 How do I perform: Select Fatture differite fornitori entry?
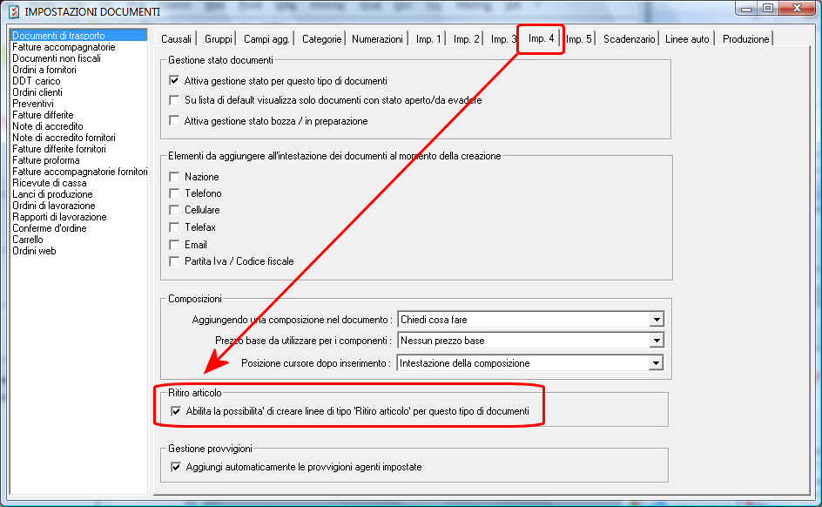(78, 149)
